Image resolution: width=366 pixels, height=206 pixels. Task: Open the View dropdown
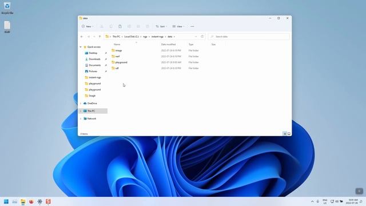(178, 26)
